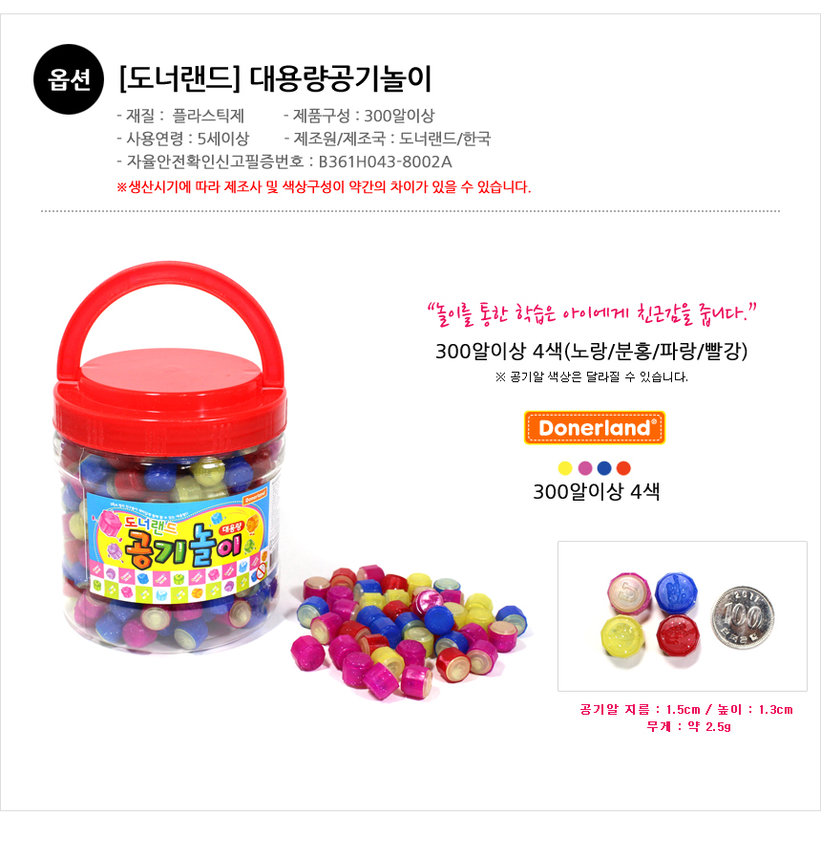This screenshot has height=859, width=821.
Task: Select the yellow color dot
Action: (x=565, y=468)
